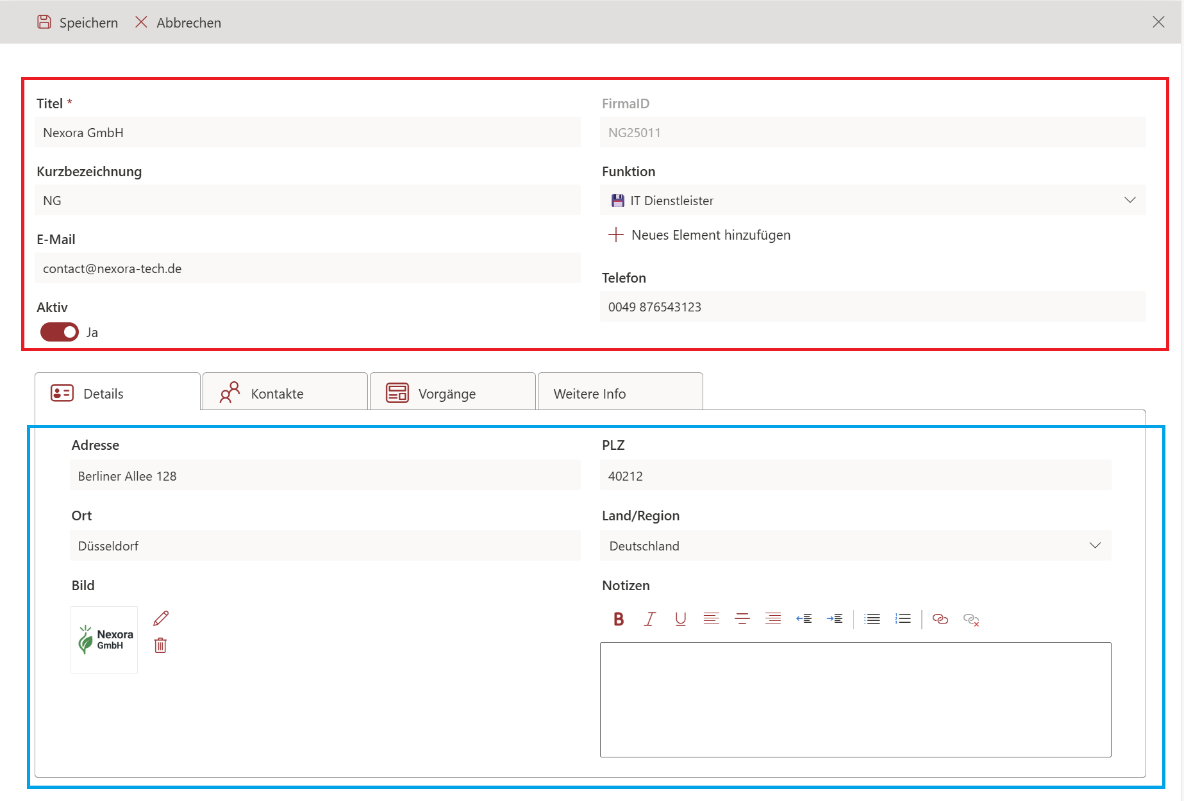Increase indent in Notizen toolbar
This screenshot has height=801, width=1184.
click(835, 619)
